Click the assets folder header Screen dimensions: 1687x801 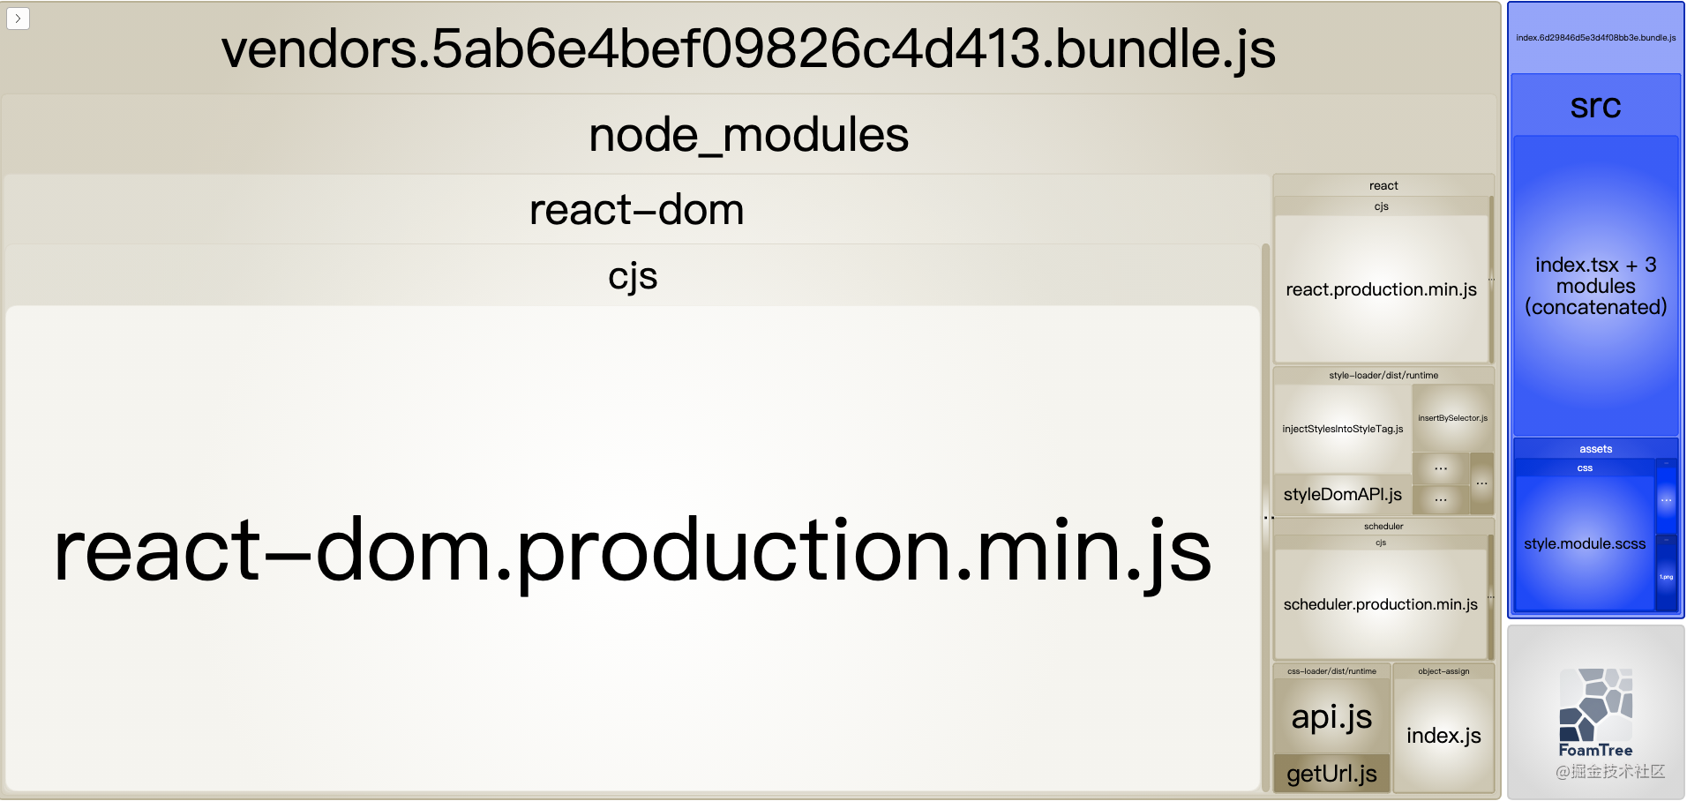(1595, 449)
